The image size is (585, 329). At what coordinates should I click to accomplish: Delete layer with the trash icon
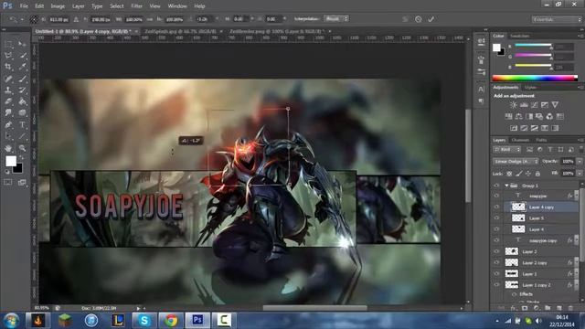(x=570, y=308)
